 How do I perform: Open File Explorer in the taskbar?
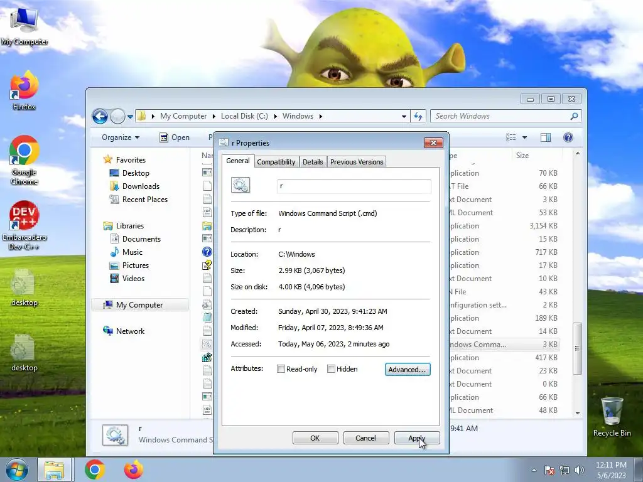coord(54,469)
